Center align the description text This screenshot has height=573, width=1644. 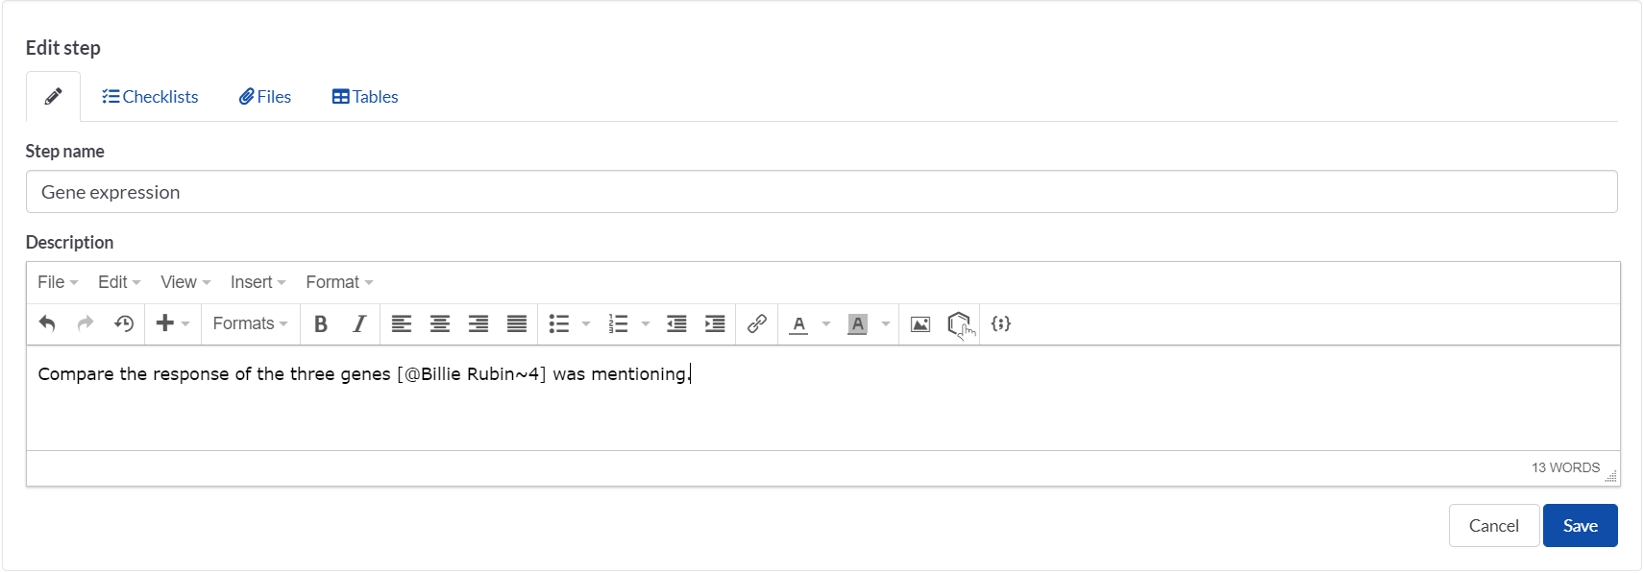pyautogui.click(x=440, y=324)
